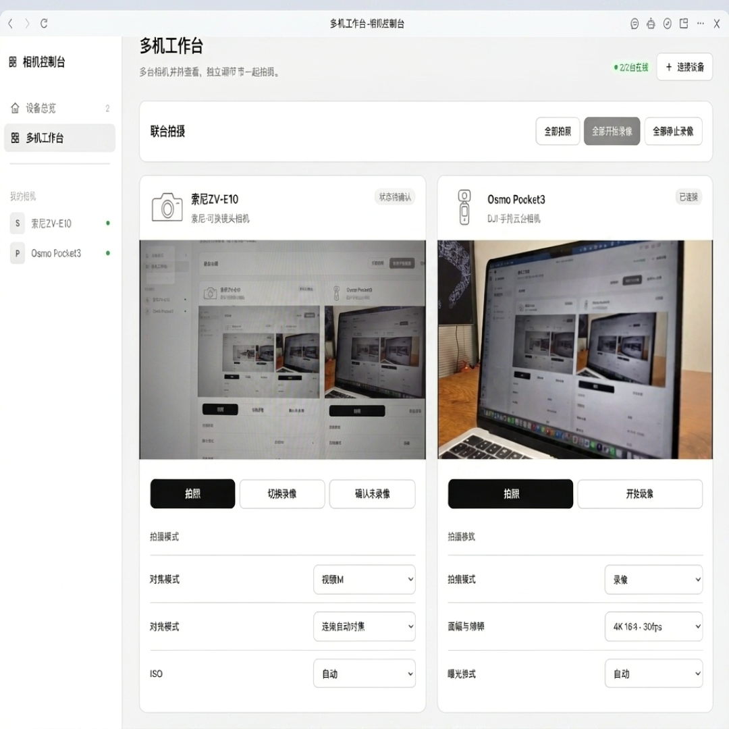This screenshot has height=729, width=729.
Task: Click the 索尼ZV-E10 live preview image
Action: (x=283, y=350)
